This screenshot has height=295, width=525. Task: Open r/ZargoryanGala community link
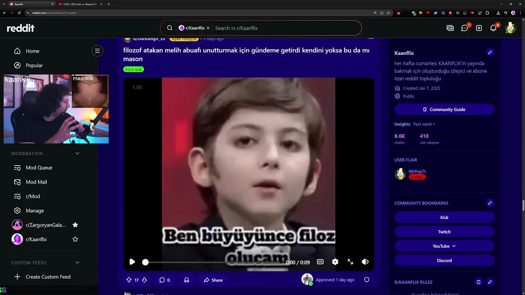click(x=46, y=225)
